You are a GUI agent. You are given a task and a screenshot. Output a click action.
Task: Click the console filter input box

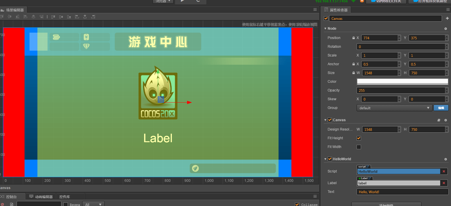point(39,204)
